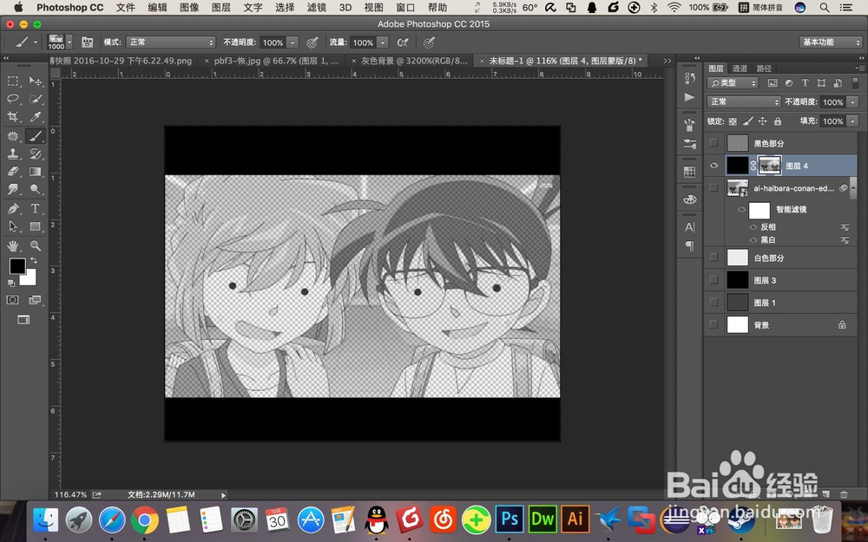Select the History Brush tool
Image resolution: width=868 pixels, height=542 pixels.
[36, 153]
